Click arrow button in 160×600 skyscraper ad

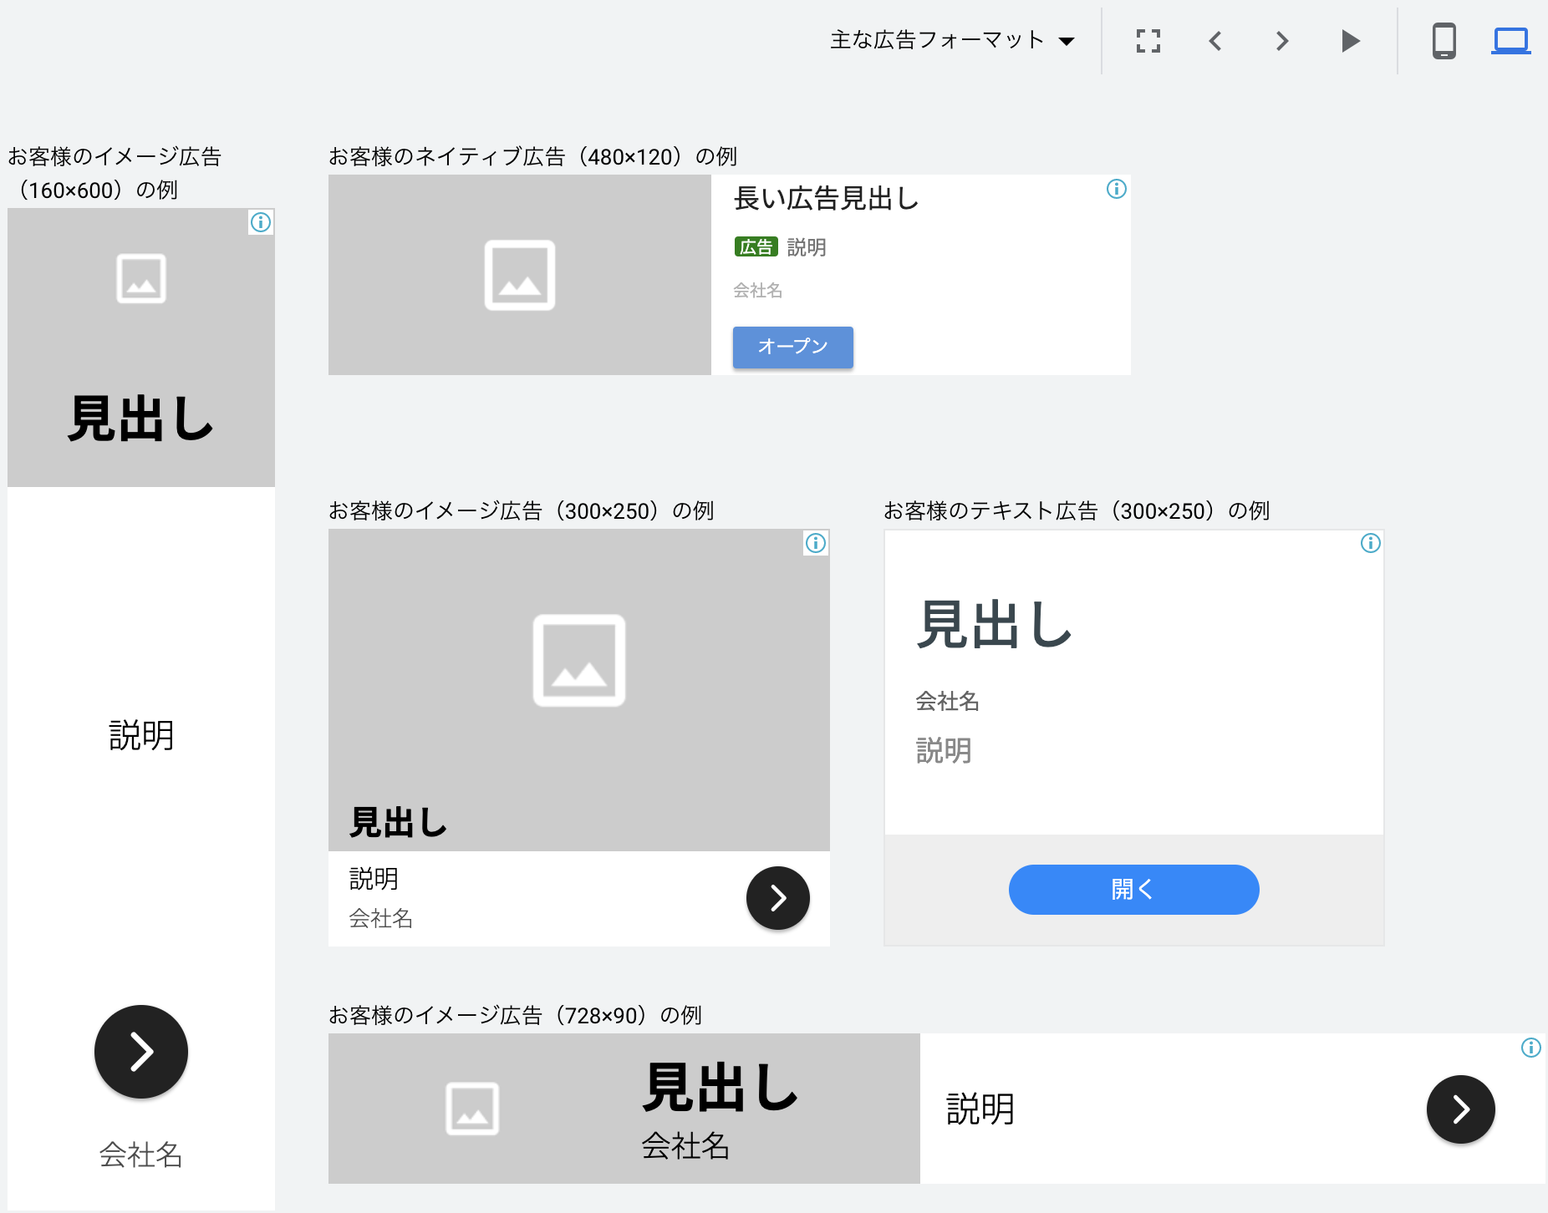[x=141, y=1052]
